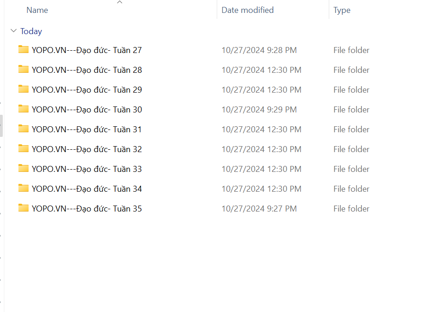
Task: Click File folder type of Tuần 35
Action: [x=351, y=209]
